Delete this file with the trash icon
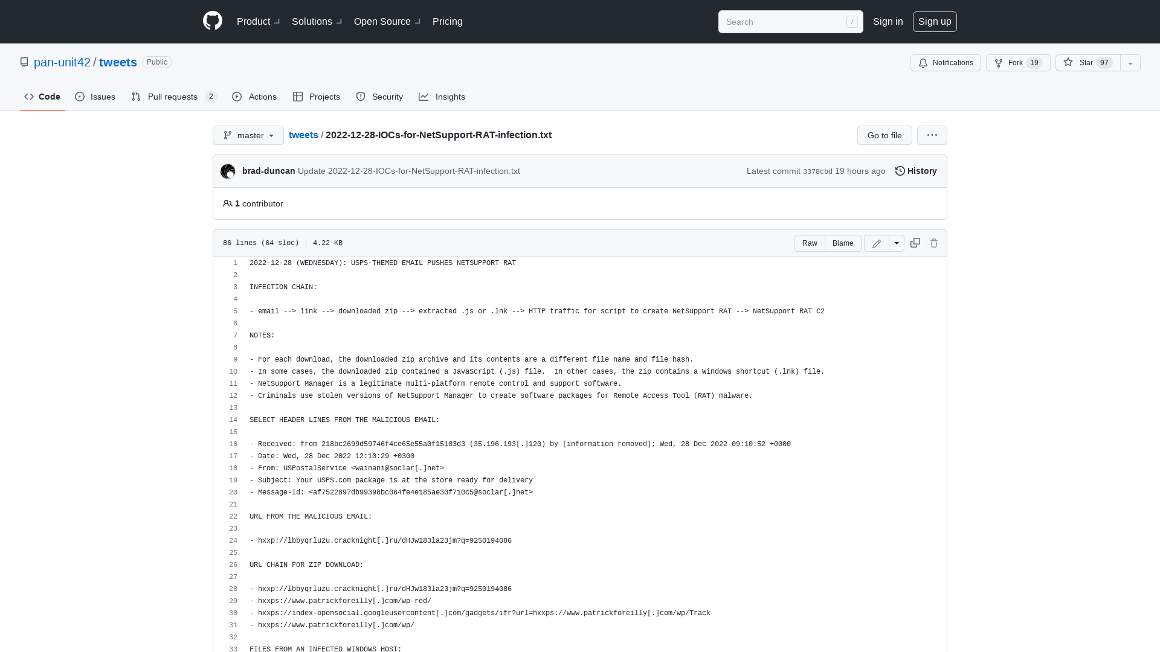 934,243
